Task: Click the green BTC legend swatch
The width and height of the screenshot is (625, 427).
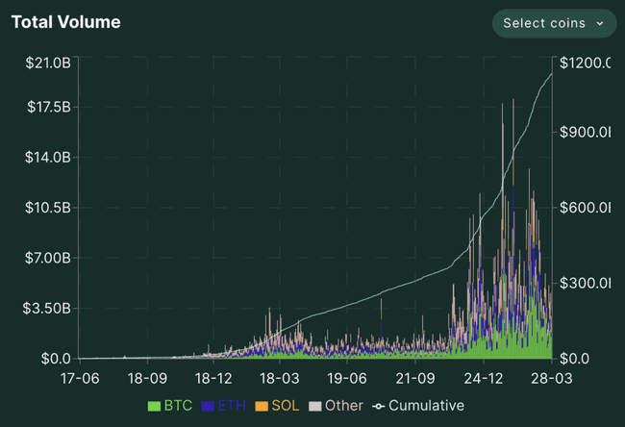Action: pyautogui.click(x=154, y=406)
